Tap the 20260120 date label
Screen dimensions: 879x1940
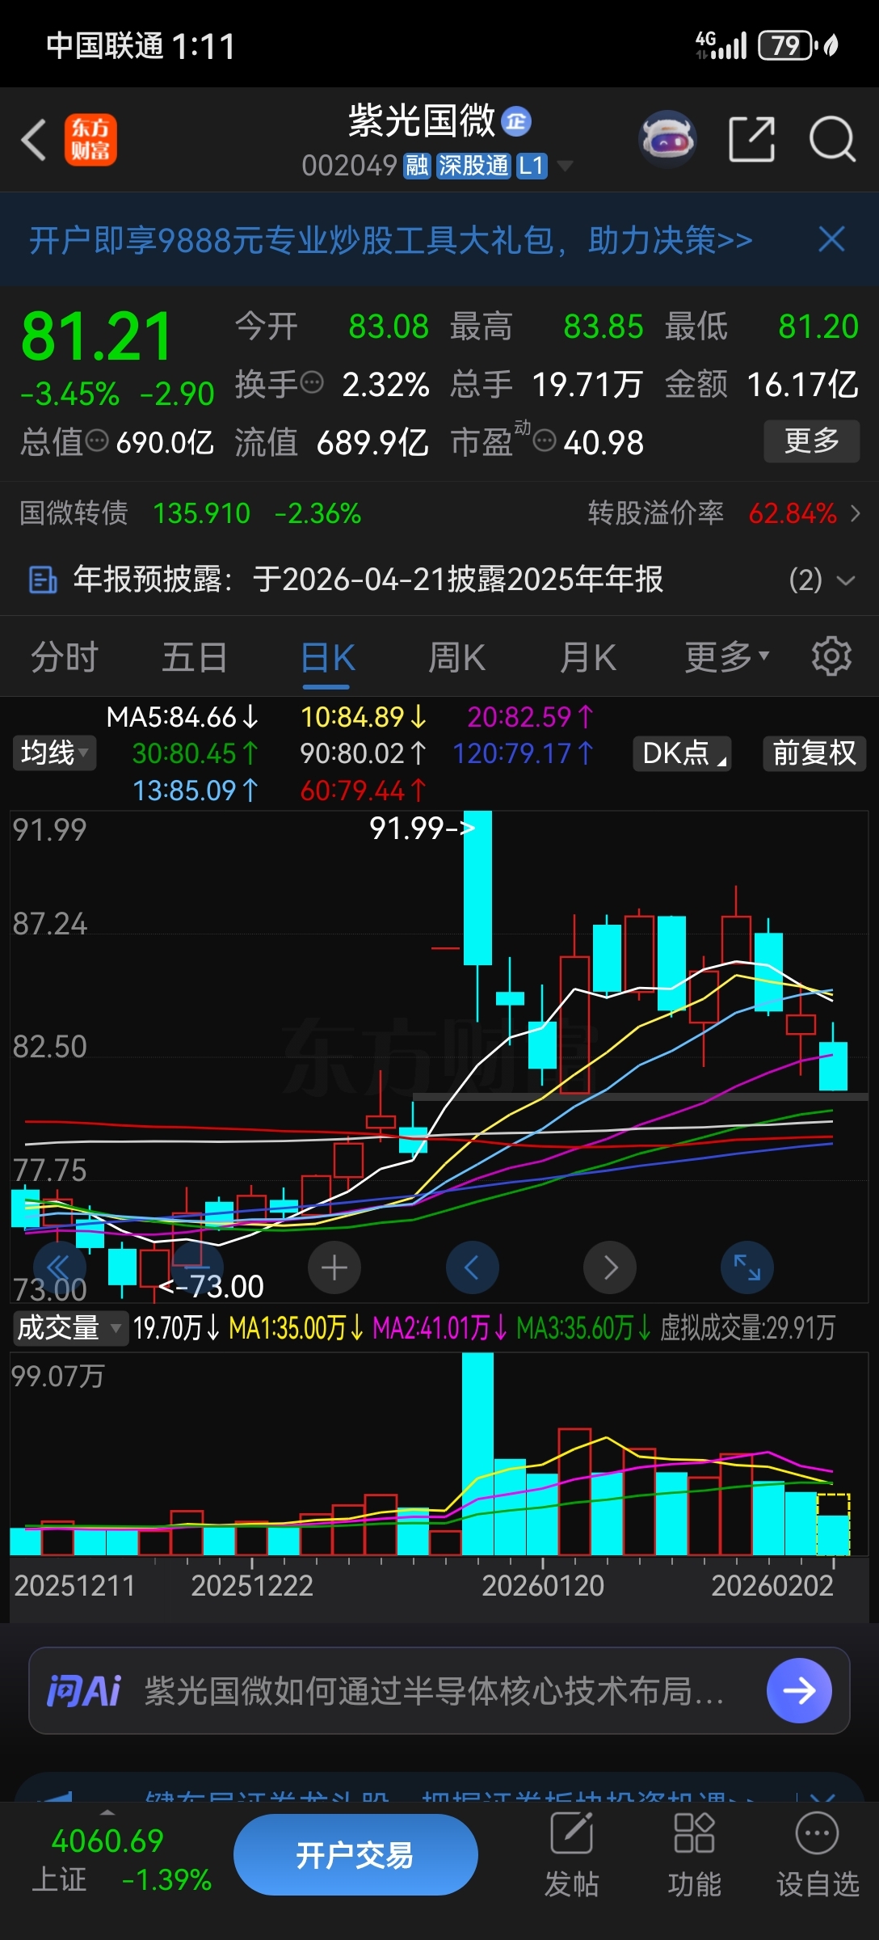pyautogui.click(x=543, y=1586)
